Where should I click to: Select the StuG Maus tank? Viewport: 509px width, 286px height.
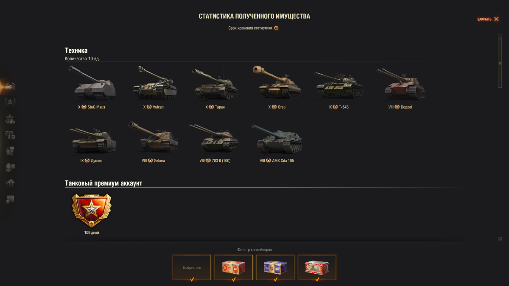tap(92, 87)
